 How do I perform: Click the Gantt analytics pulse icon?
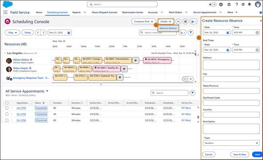coord(178,21)
